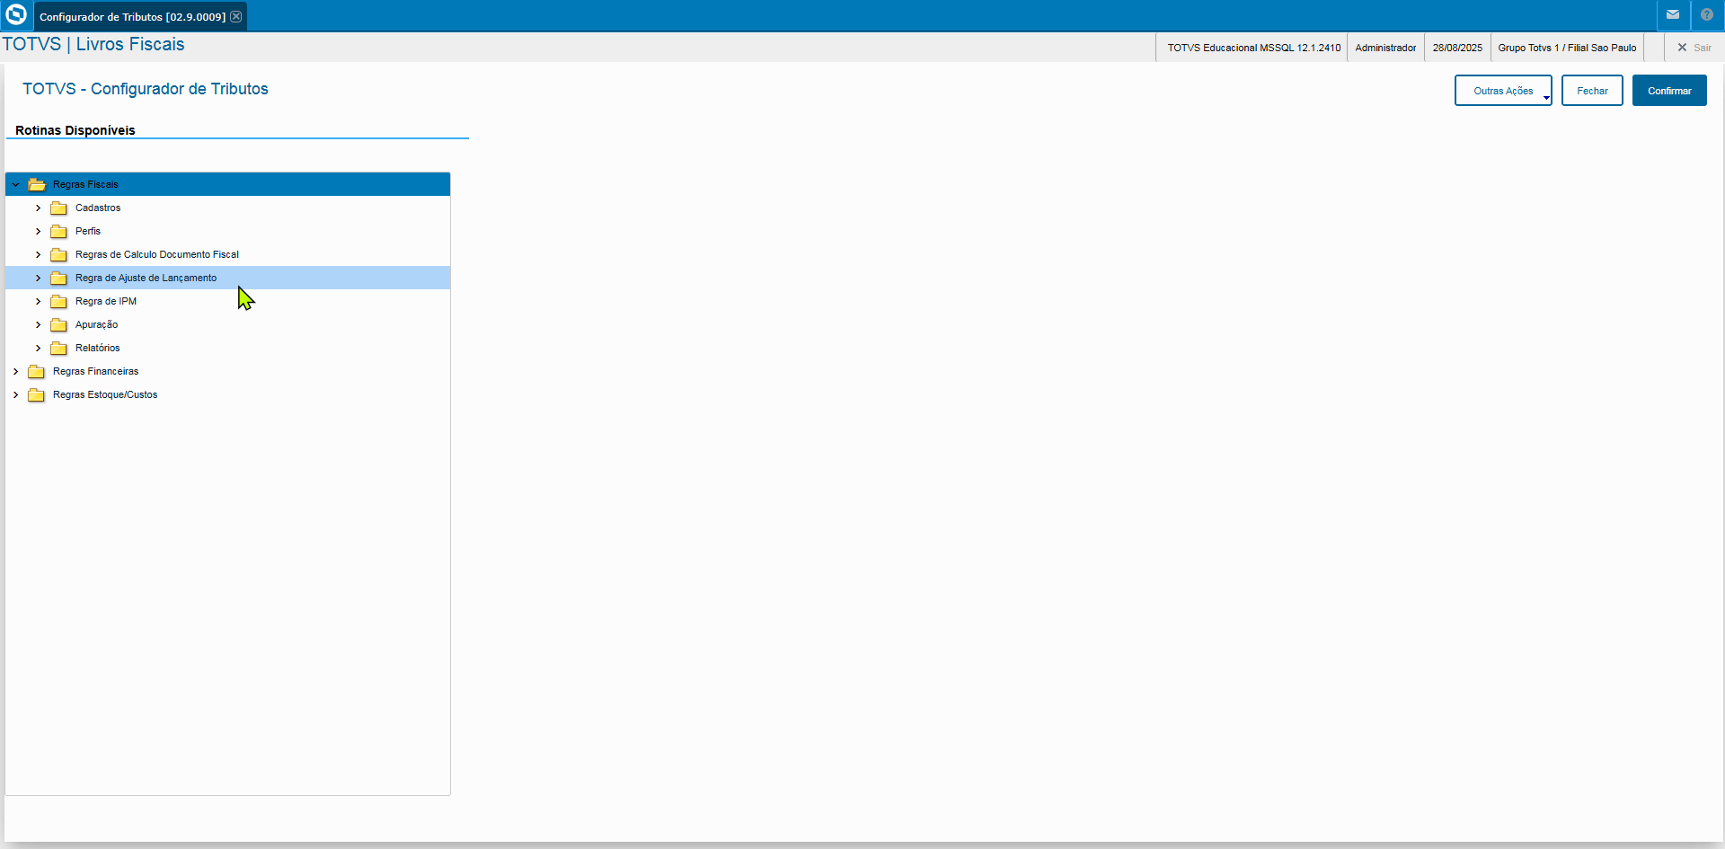This screenshot has width=1725, height=849.
Task: Click the Apuração folder icon
Action: (59, 324)
